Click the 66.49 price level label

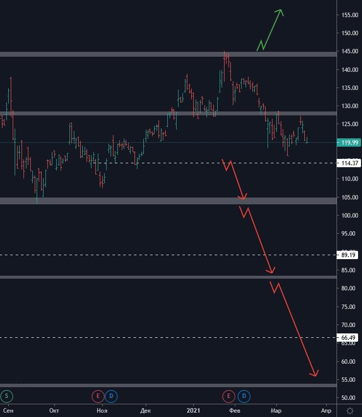pos(348,337)
